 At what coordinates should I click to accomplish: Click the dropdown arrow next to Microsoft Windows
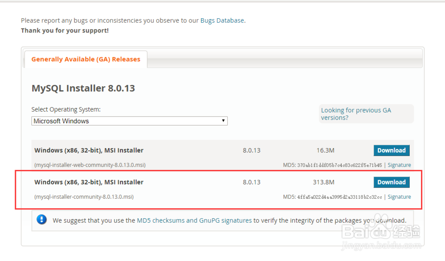[223, 120]
